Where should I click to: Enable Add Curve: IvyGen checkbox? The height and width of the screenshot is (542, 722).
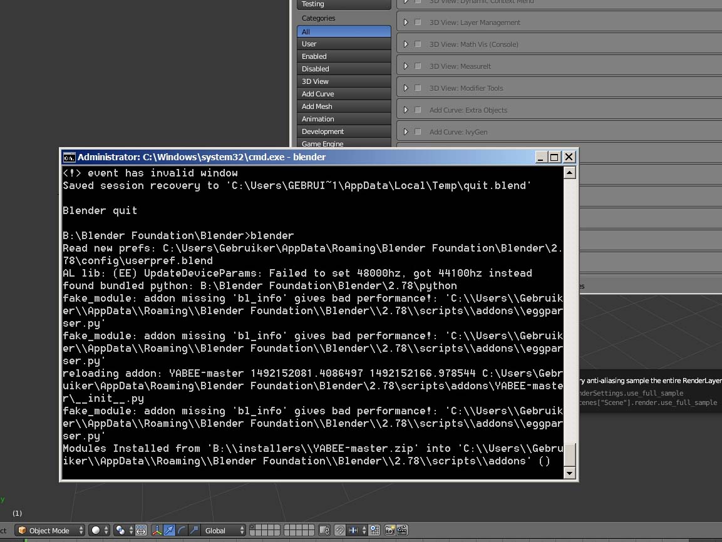[x=418, y=131]
